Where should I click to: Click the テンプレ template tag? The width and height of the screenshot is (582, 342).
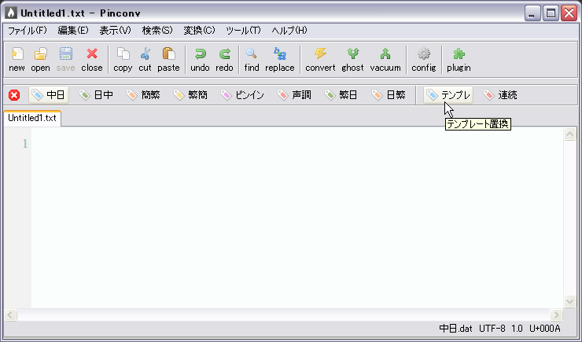click(x=448, y=95)
